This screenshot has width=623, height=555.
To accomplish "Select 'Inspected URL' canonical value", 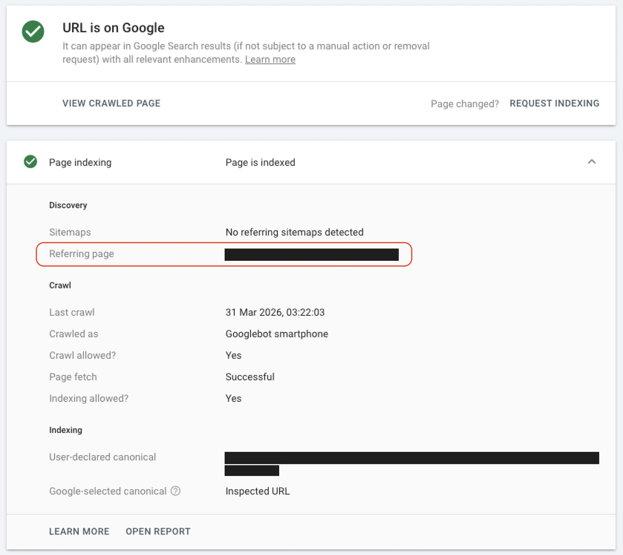I will pyautogui.click(x=257, y=491).
